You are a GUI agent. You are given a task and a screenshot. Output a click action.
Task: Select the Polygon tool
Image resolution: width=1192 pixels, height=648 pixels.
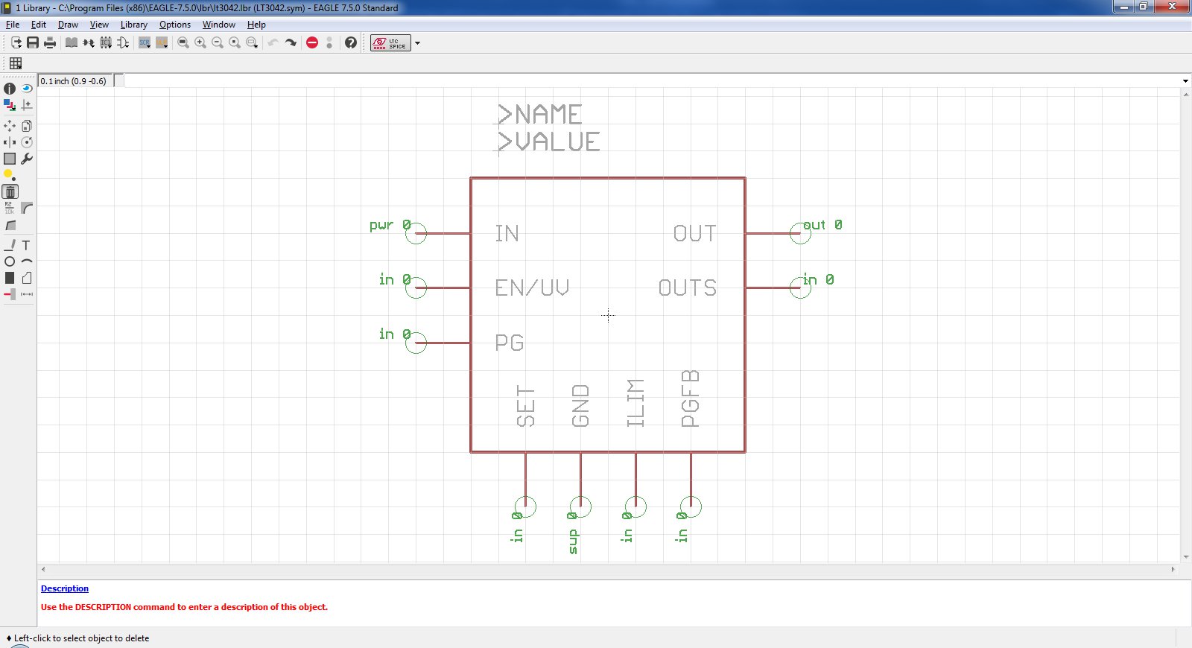27,278
